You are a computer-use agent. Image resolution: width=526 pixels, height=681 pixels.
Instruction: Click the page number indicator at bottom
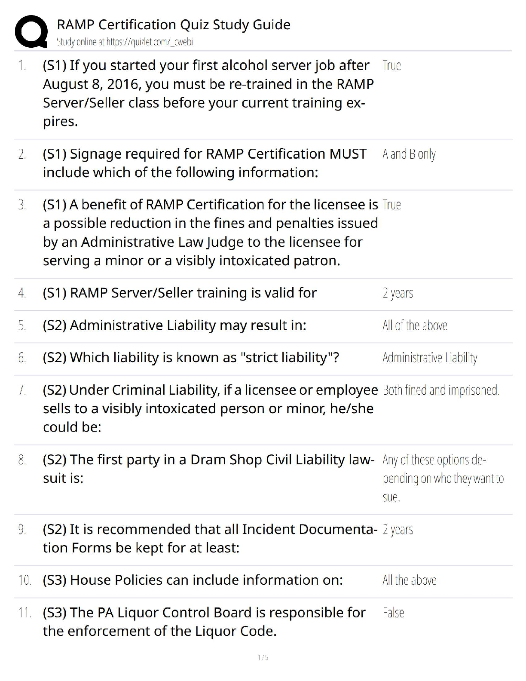tap(263, 657)
